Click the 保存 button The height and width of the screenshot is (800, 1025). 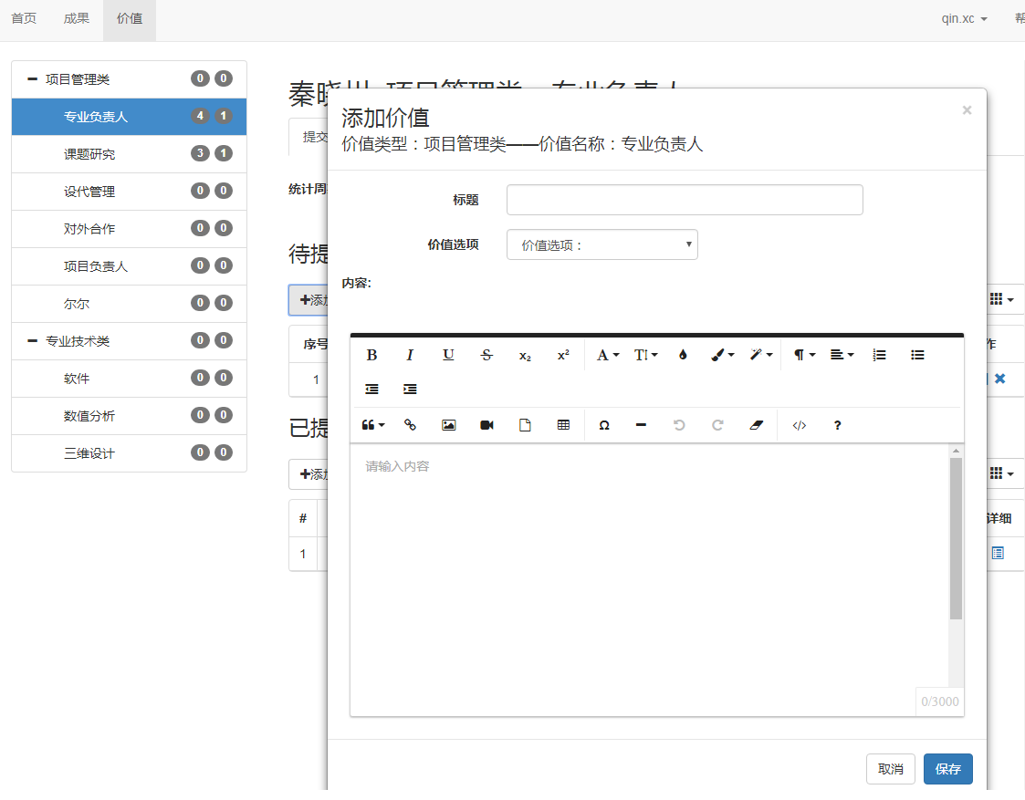point(947,769)
